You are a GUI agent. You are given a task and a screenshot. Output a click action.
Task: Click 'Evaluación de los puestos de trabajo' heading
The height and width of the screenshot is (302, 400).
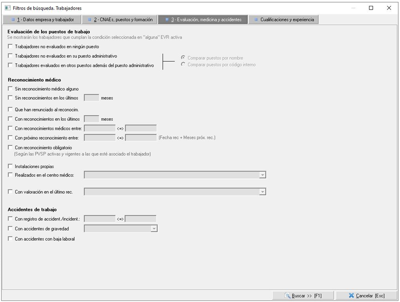click(x=49, y=31)
